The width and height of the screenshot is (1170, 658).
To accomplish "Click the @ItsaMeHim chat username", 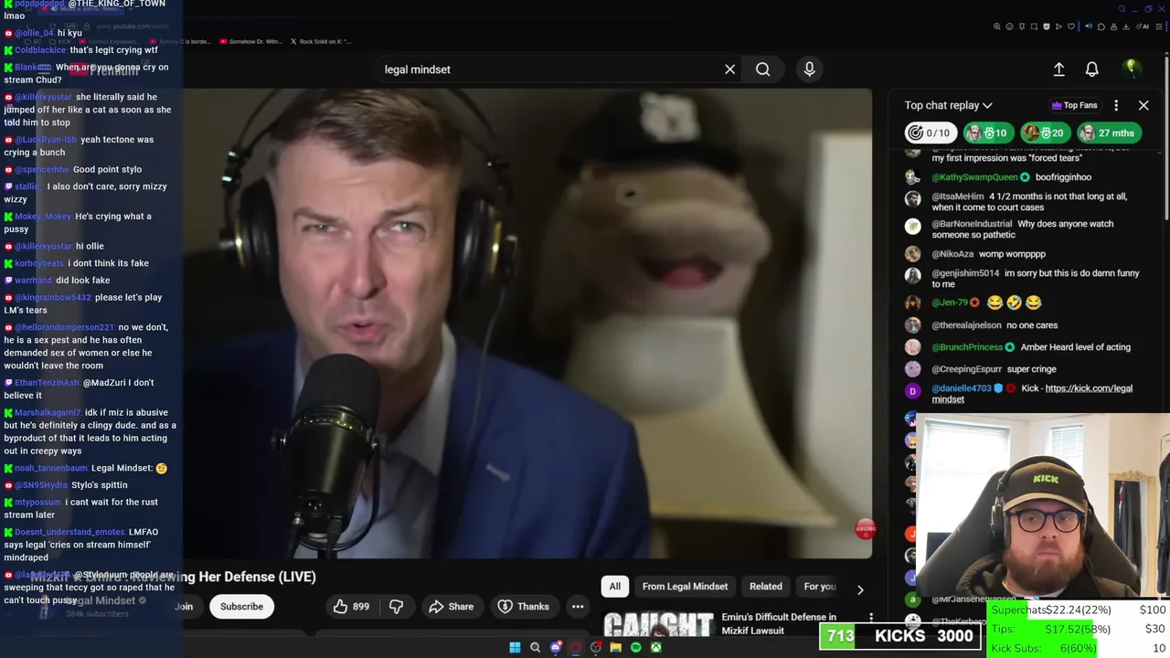I will click(958, 196).
